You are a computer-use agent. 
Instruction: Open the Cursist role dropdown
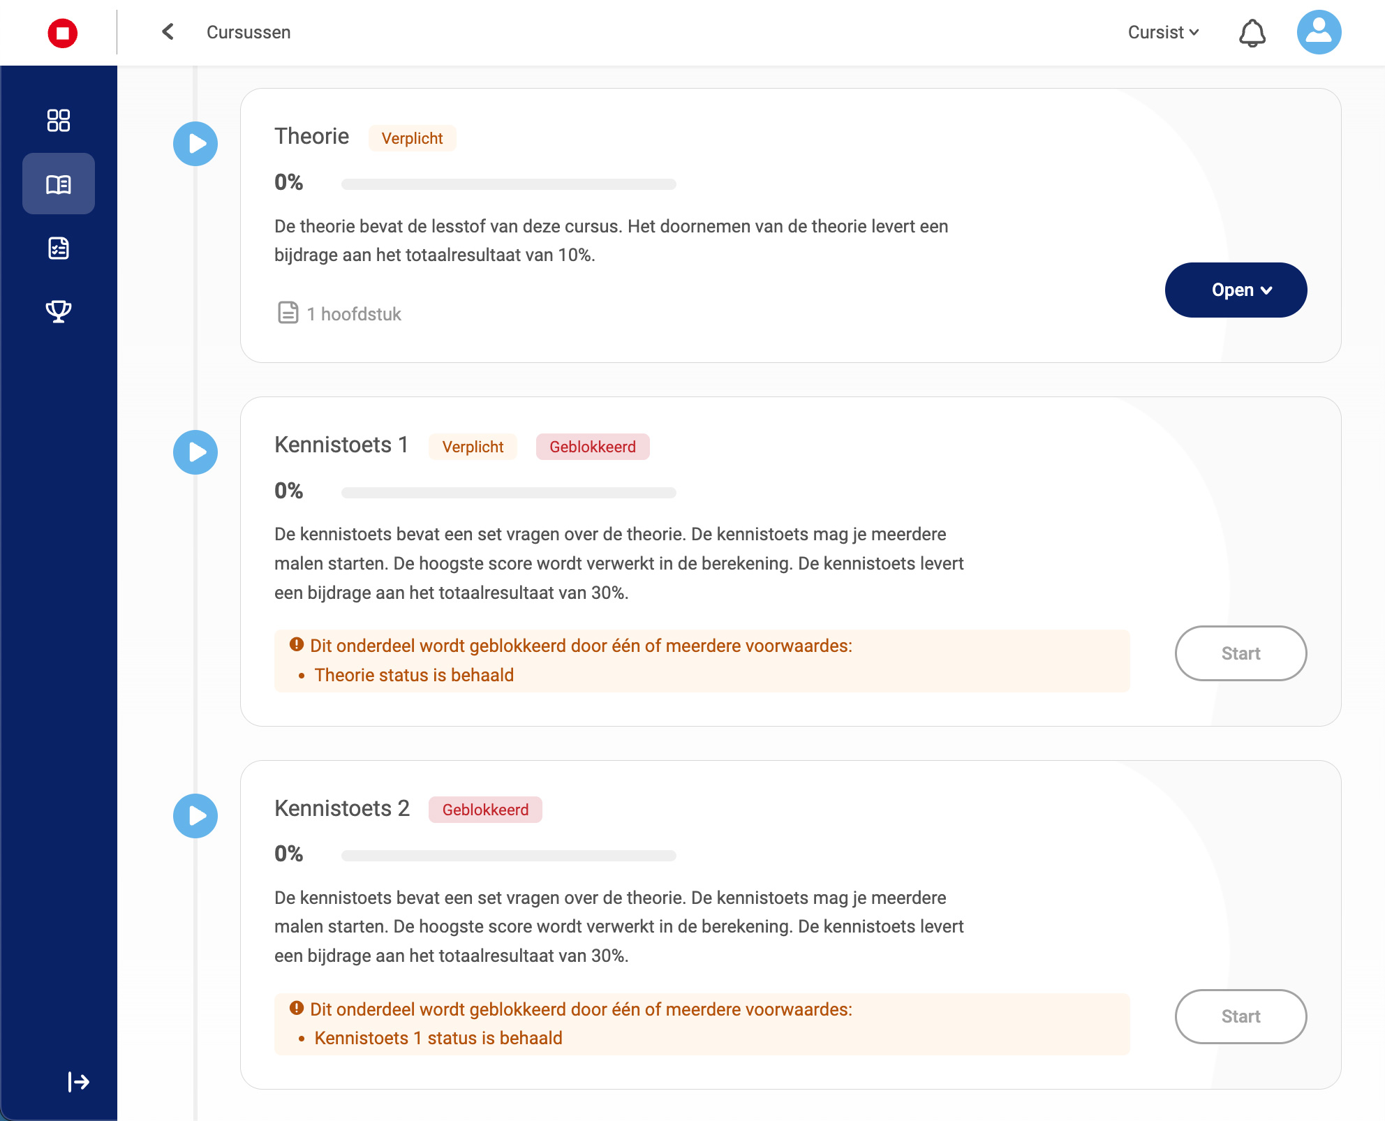pyautogui.click(x=1162, y=32)
